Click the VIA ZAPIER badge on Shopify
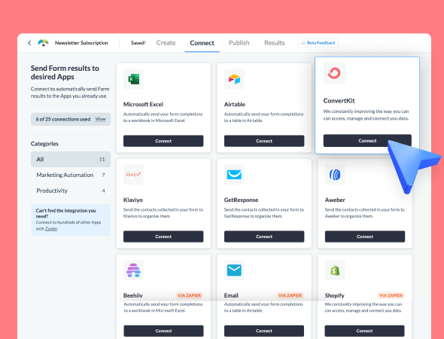444x339 pixels. coord(391,295)
